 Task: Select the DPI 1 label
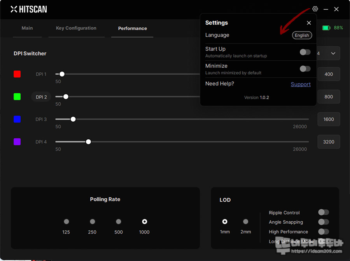click(x=41, y=74)
